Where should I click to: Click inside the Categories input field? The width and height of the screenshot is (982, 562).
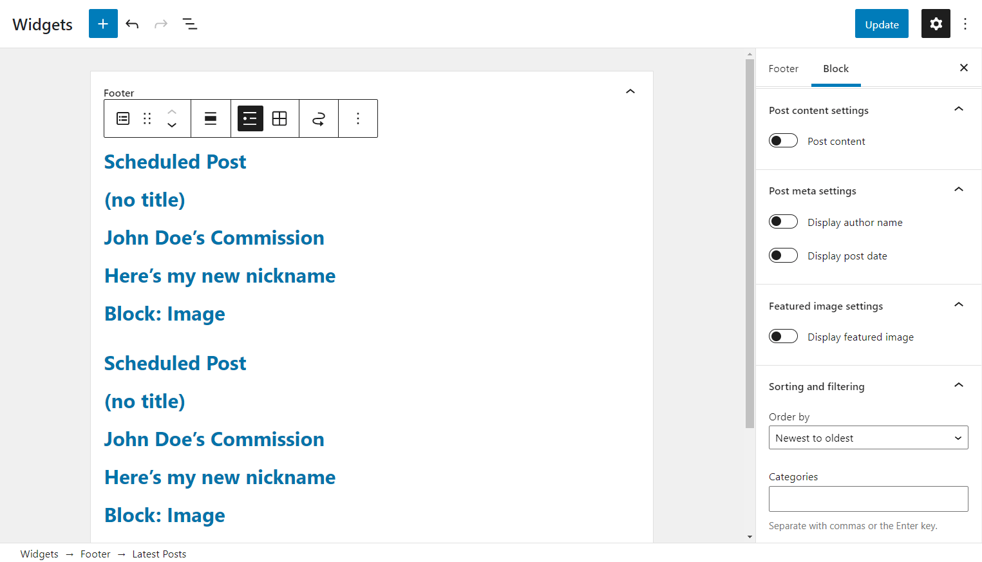[x=868, y=498]
